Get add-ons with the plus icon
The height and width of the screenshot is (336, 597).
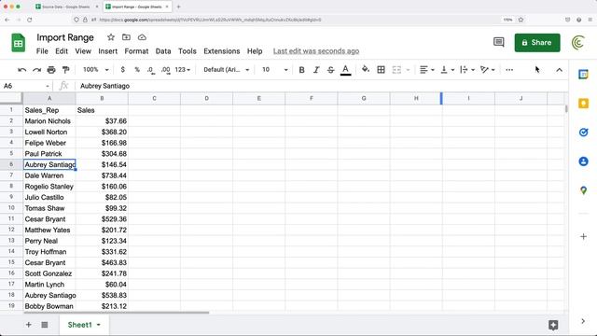coord(583,236)
